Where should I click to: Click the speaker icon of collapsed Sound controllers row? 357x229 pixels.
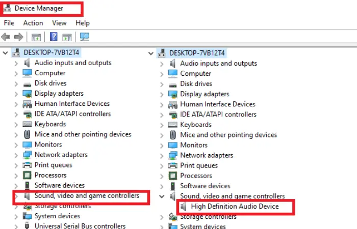click(x=27, y=196)
